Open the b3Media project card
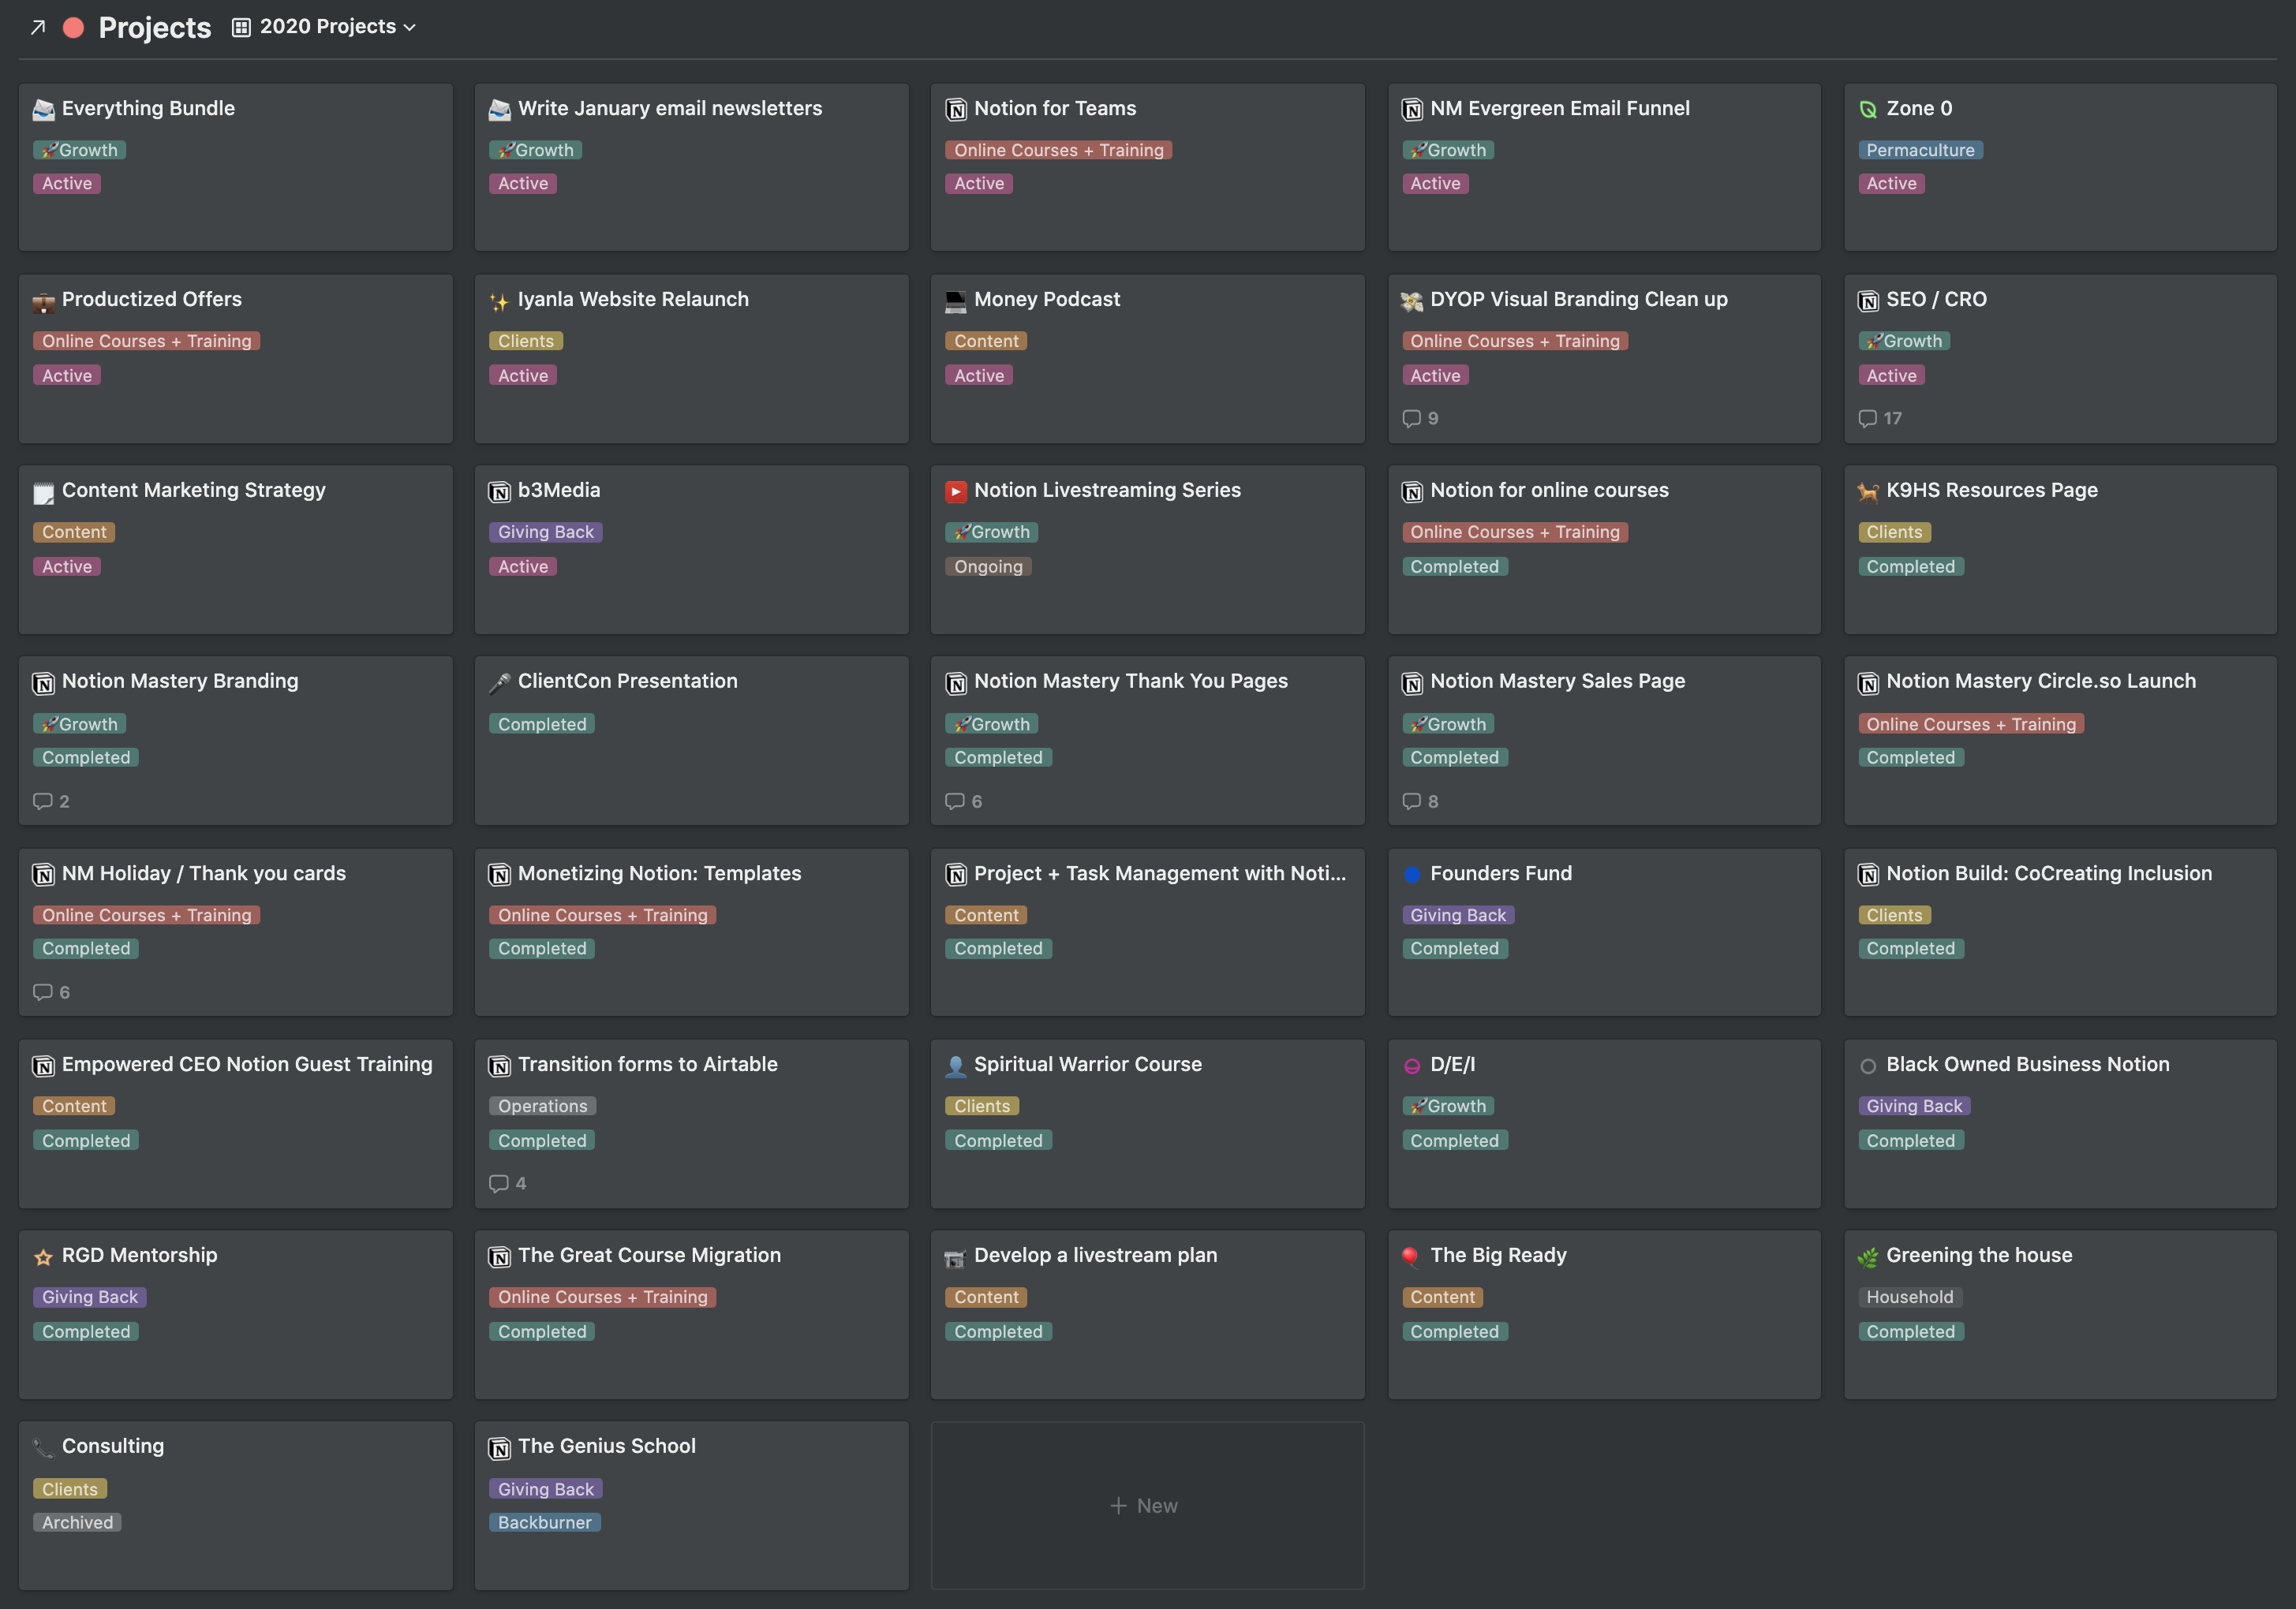 (691, 550)
